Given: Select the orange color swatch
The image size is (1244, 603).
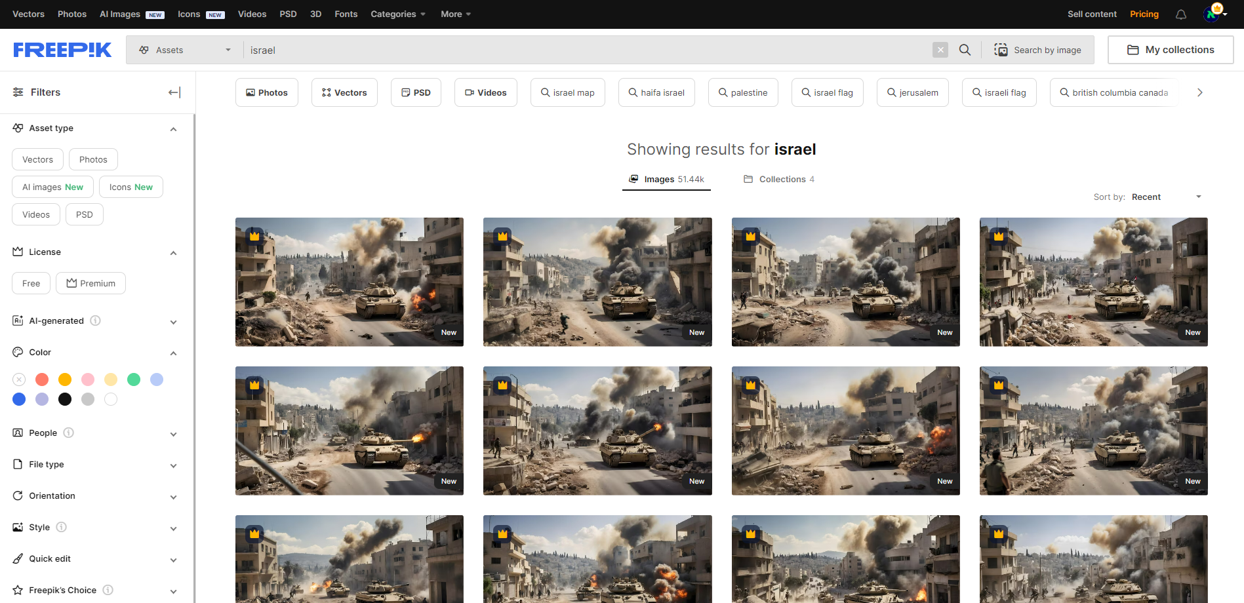Looking at the screenshot, I should point(65,379).
